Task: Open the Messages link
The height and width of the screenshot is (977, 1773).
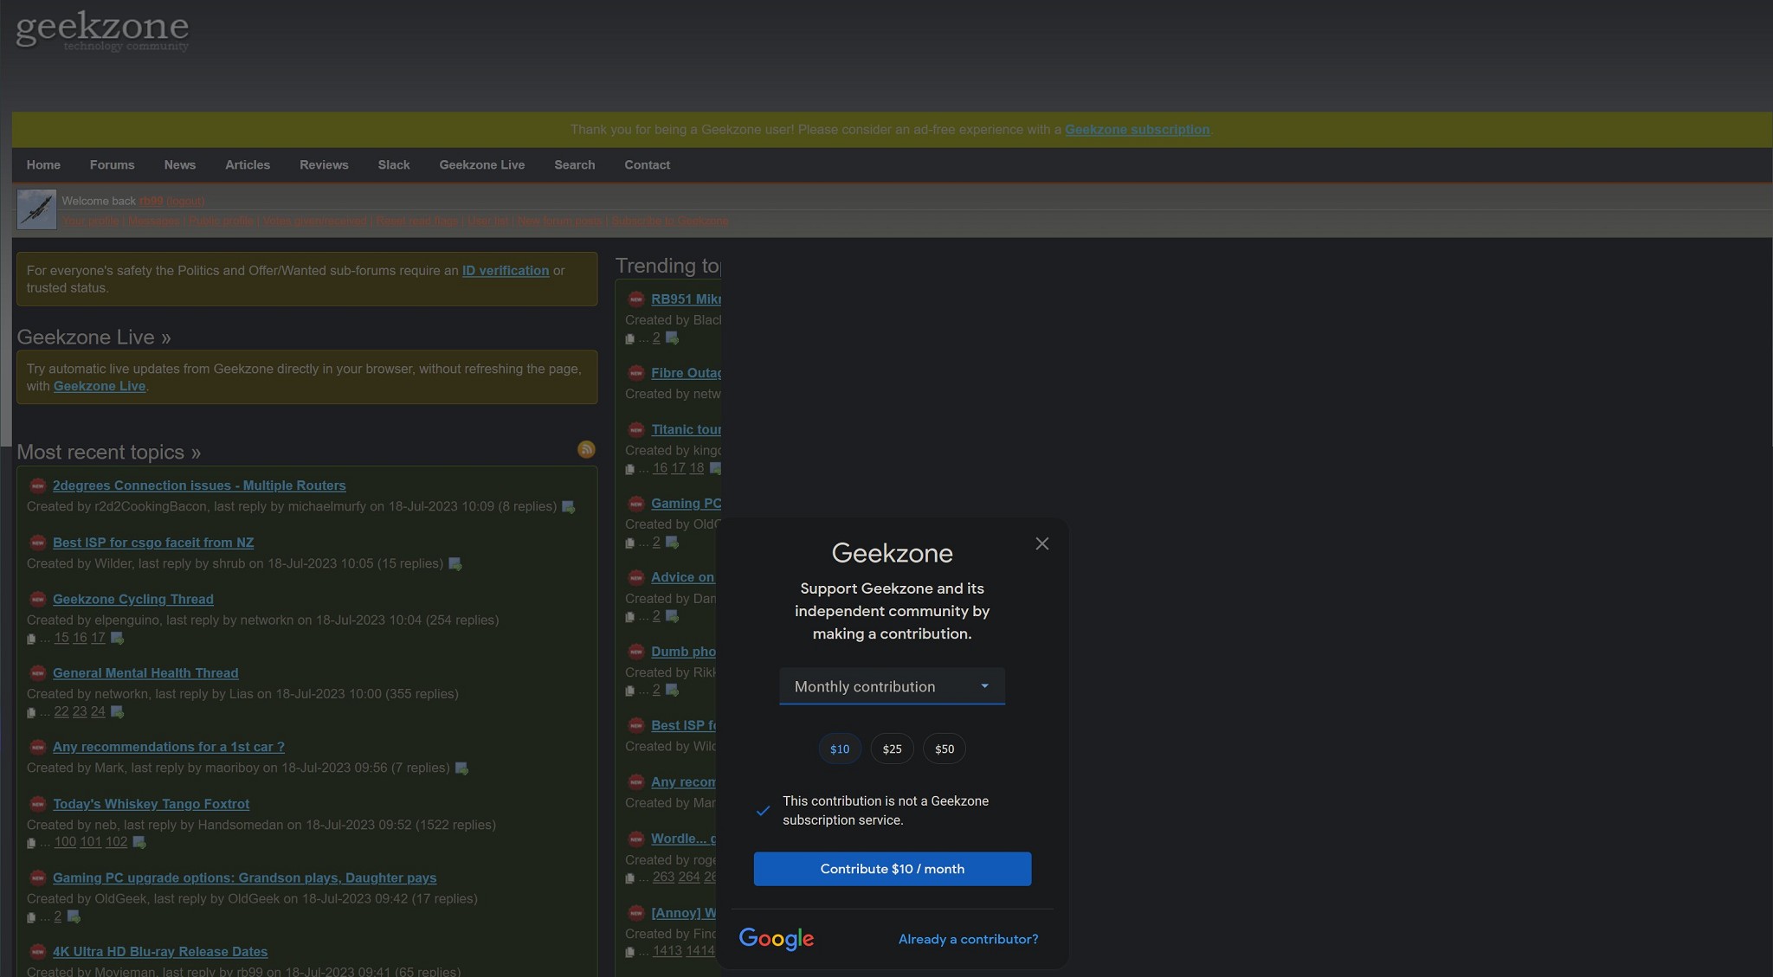Action: 154,222
